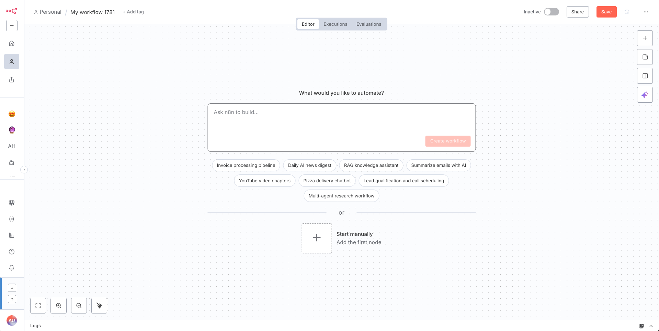The width and height of the screenshot is (659, 331).
Task: Tidy up the workflow nodes
Action: pyautogui.click(x=99, y=306)
